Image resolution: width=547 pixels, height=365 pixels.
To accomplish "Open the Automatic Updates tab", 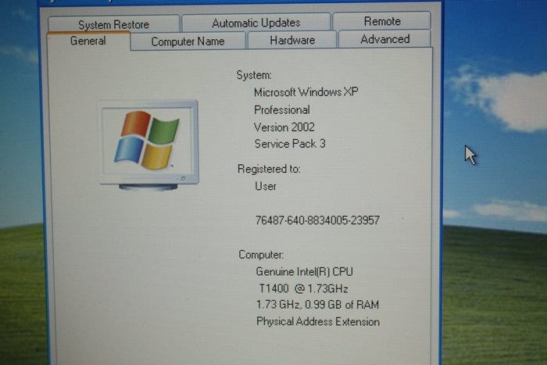I will pos(256,23).
